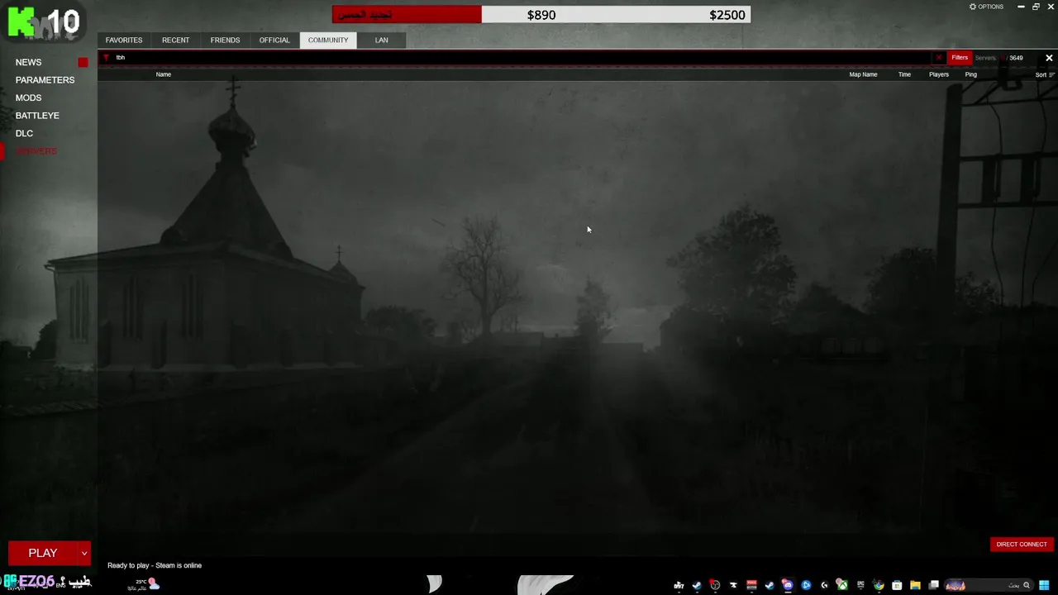1058x595 pixels.
Task: Click the taskbar search box
Action: [x=989, y=585]
